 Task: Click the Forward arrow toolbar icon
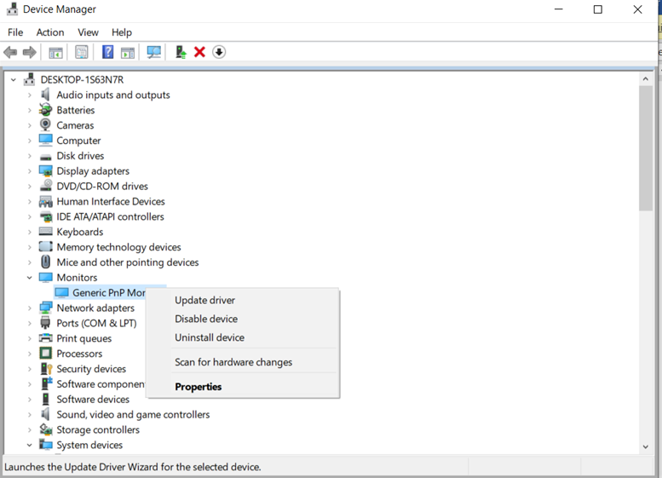tap(29, 52)
